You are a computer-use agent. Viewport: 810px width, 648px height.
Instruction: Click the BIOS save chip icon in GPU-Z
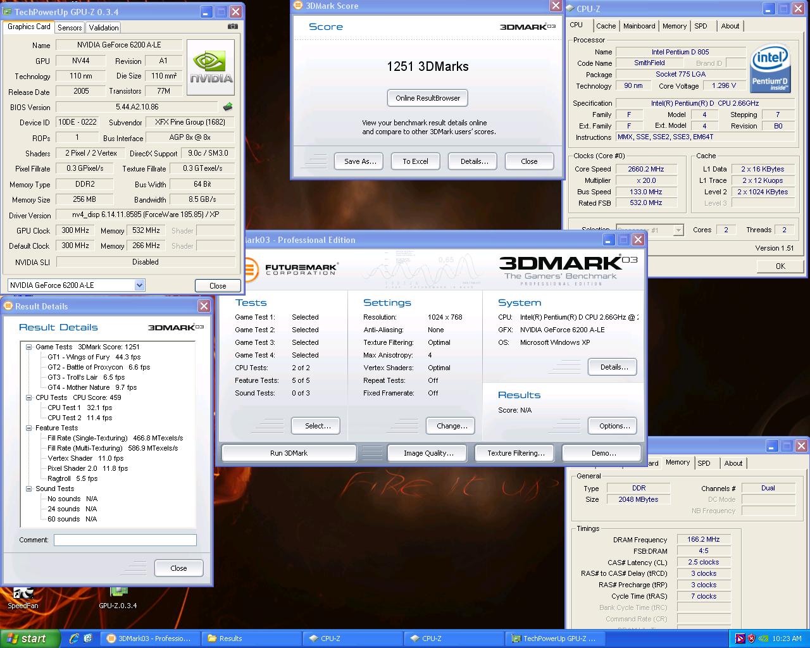(228, 107)
